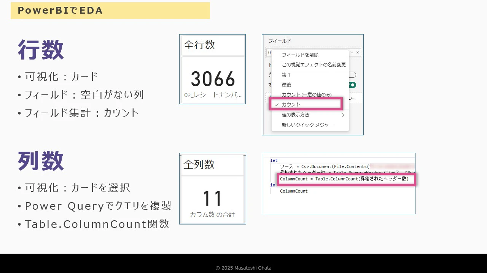The height and width of the screenshot is (273, 487).
Task: Click the let keyword in query editor
Action: pyautogui.click(x=274, y=160)
